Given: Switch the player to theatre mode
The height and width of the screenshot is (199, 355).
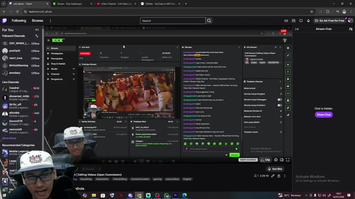Looking at the screenshot, I should coord(282,160).
